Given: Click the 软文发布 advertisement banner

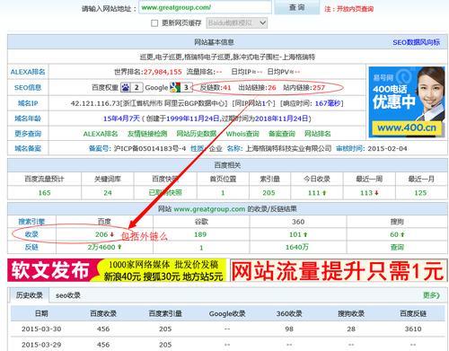Looking at the screenshot, I should tap(118, 270).
